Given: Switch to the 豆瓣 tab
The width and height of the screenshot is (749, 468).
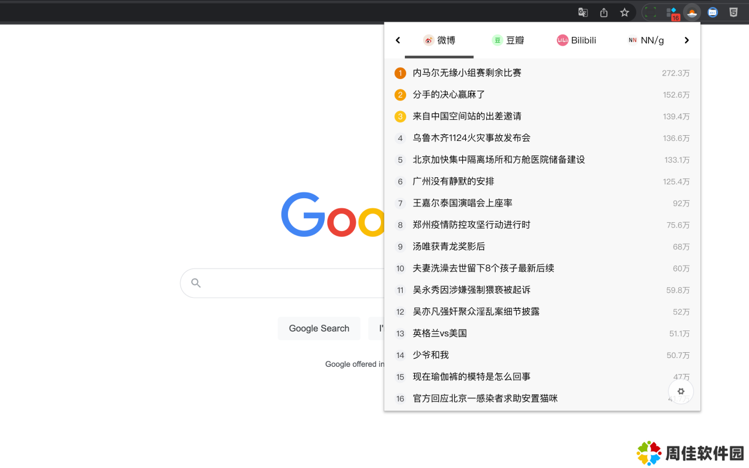Looking at the screenshot, I should [508, 40].
